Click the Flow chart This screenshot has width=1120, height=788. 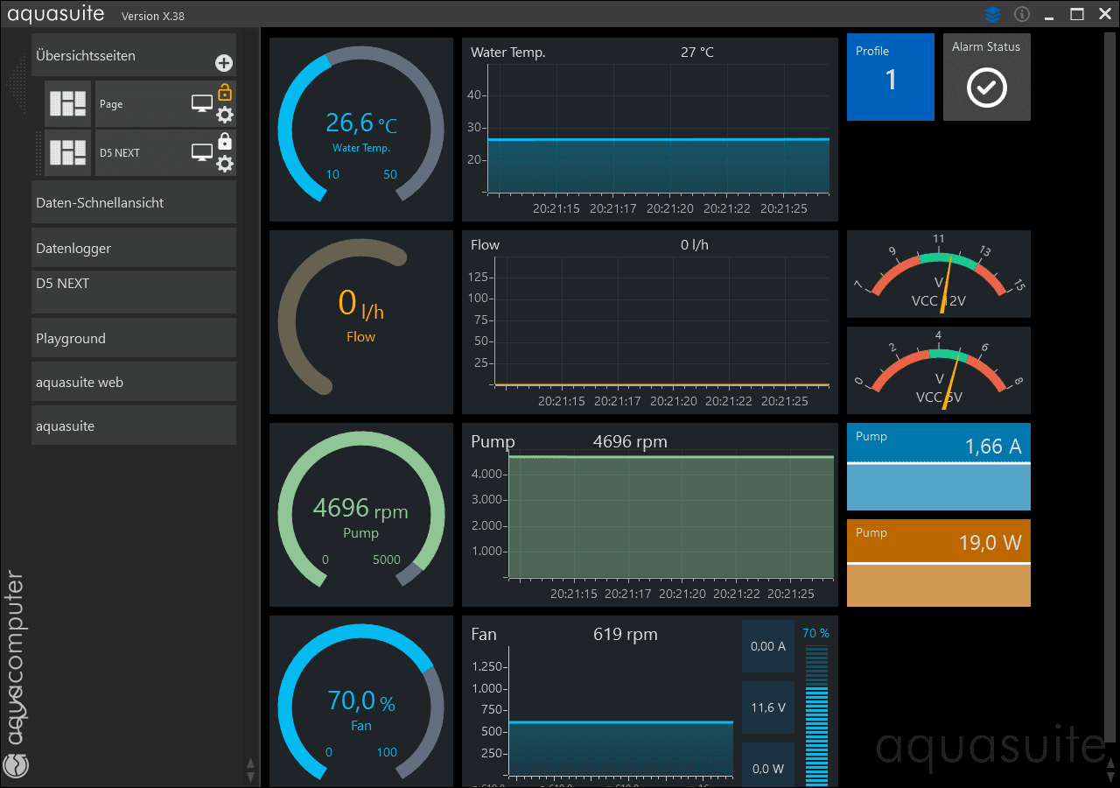(x=650, y=322)
